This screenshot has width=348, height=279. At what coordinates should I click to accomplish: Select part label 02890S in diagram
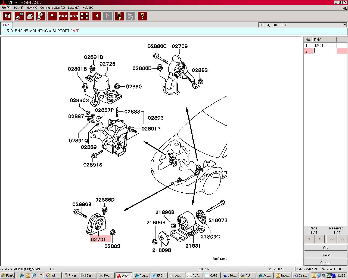(79, 100)
